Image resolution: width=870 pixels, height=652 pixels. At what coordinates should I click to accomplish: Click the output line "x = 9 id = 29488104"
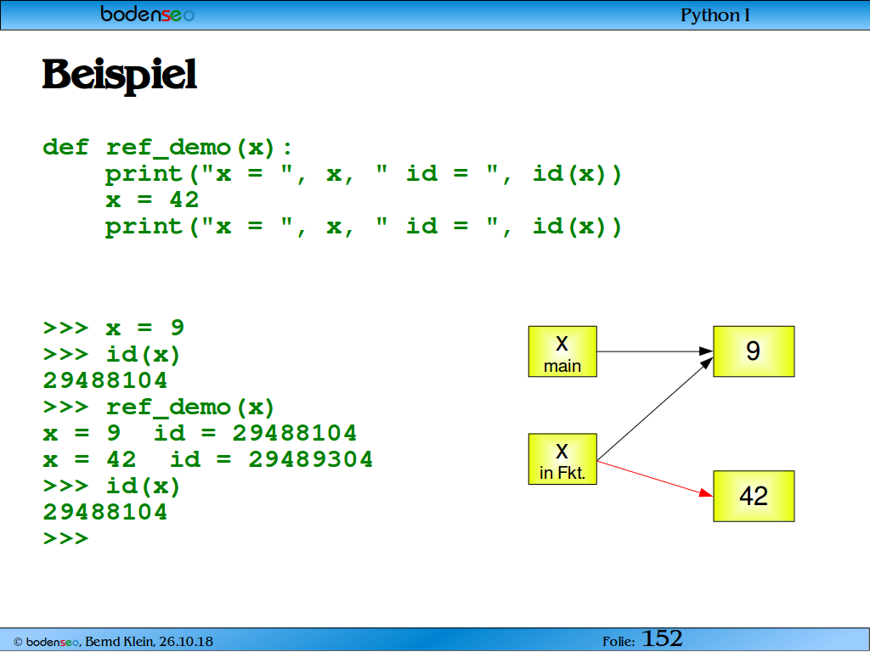click(x=200, y=433)
